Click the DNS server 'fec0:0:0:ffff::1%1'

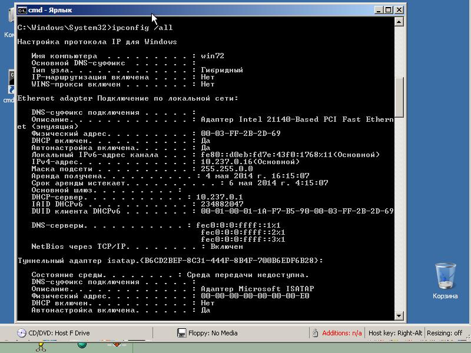238,225
